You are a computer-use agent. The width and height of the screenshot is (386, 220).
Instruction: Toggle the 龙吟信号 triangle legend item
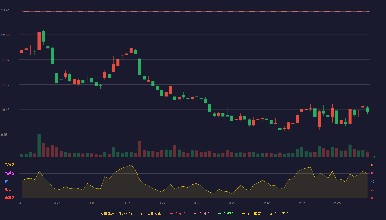click(x=279, y=213)
